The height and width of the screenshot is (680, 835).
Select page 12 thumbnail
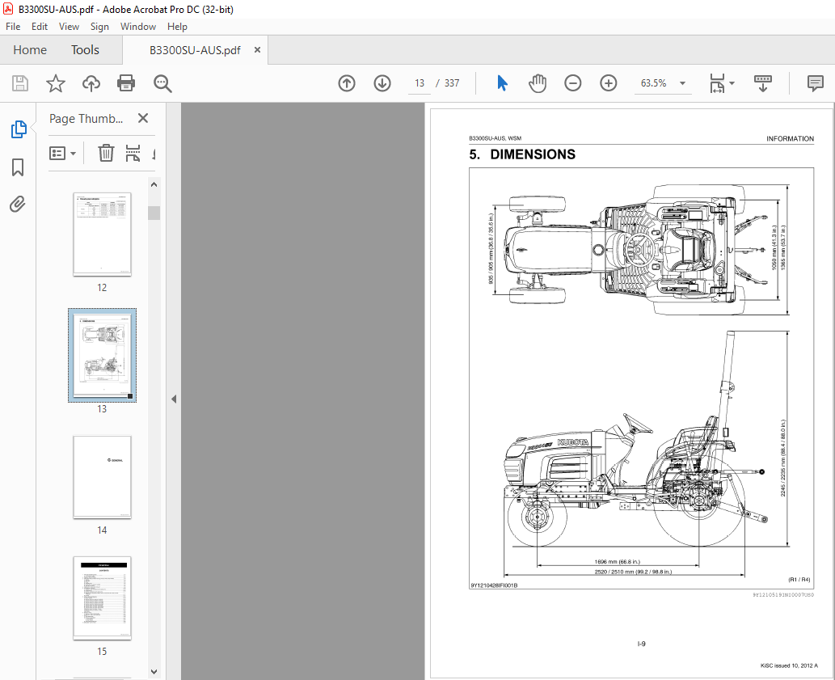[102, 234]
